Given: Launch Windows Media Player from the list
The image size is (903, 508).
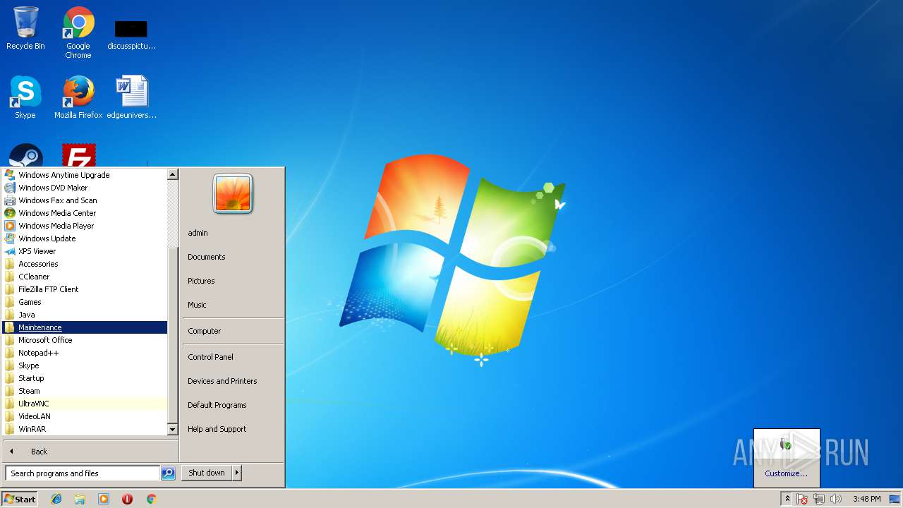Looking at the screenshot, I should pyautogui.click(x=85, y=226).
